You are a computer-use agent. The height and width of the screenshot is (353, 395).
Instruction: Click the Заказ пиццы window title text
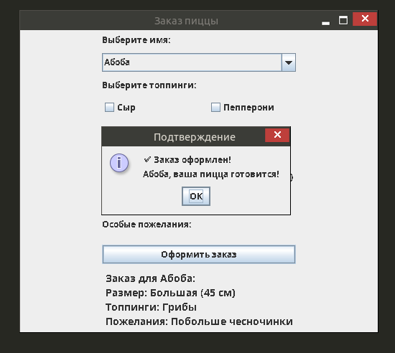click(x=186, y=21)
